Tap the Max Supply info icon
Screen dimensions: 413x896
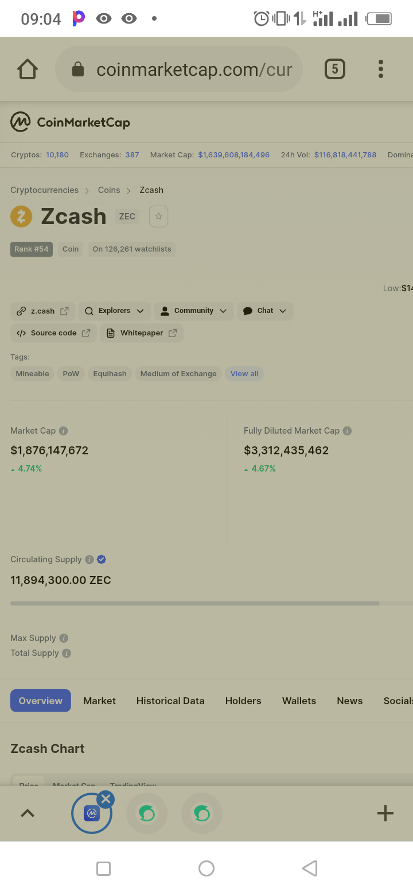[x=64, y=638]
